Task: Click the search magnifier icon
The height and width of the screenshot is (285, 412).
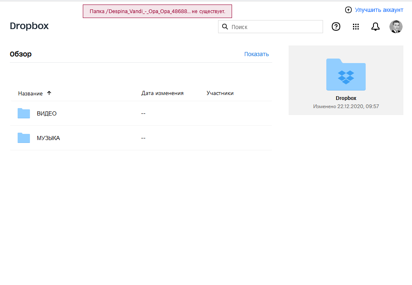Action: [225, 27]
